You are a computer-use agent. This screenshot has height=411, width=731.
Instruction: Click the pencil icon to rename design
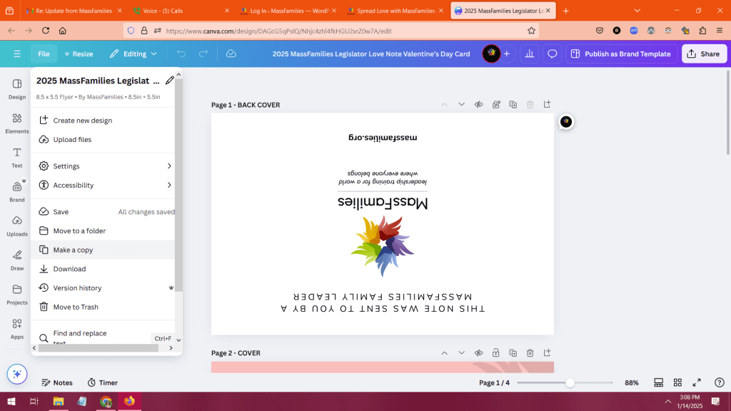point(170,80)
